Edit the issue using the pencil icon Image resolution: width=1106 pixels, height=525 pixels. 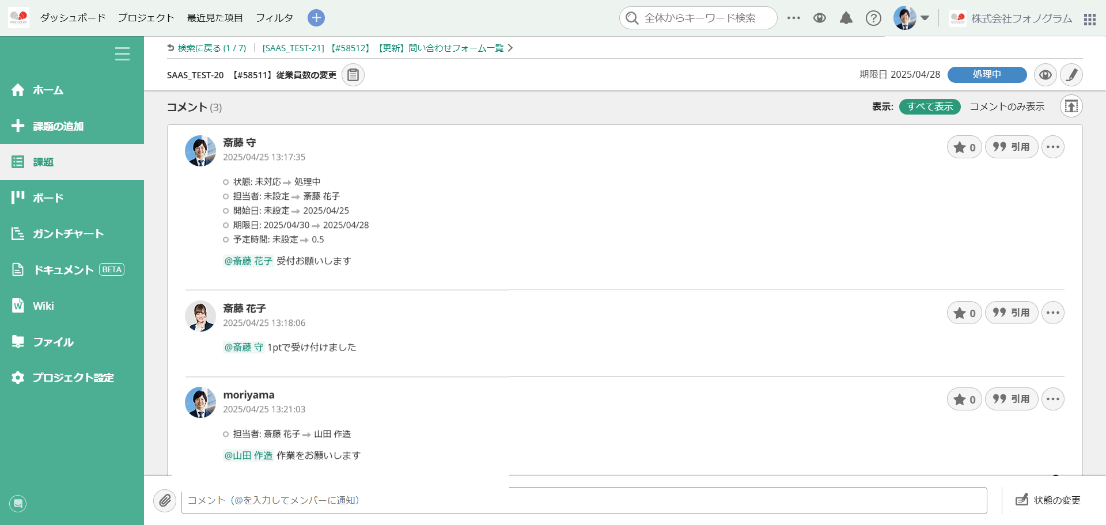(1071, 75)
